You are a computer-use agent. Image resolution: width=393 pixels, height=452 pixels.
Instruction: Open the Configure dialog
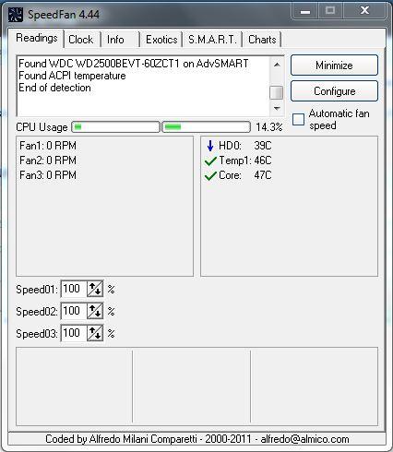coord(334,91)
